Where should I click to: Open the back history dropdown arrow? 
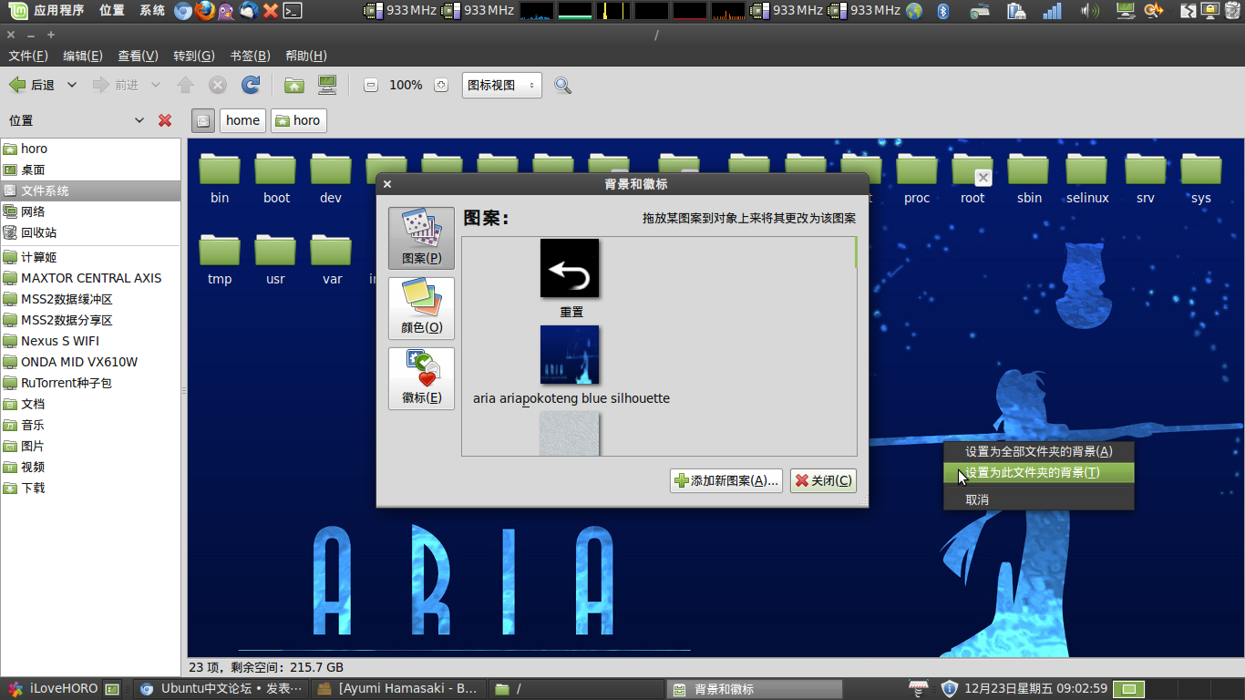coord(72,85)
